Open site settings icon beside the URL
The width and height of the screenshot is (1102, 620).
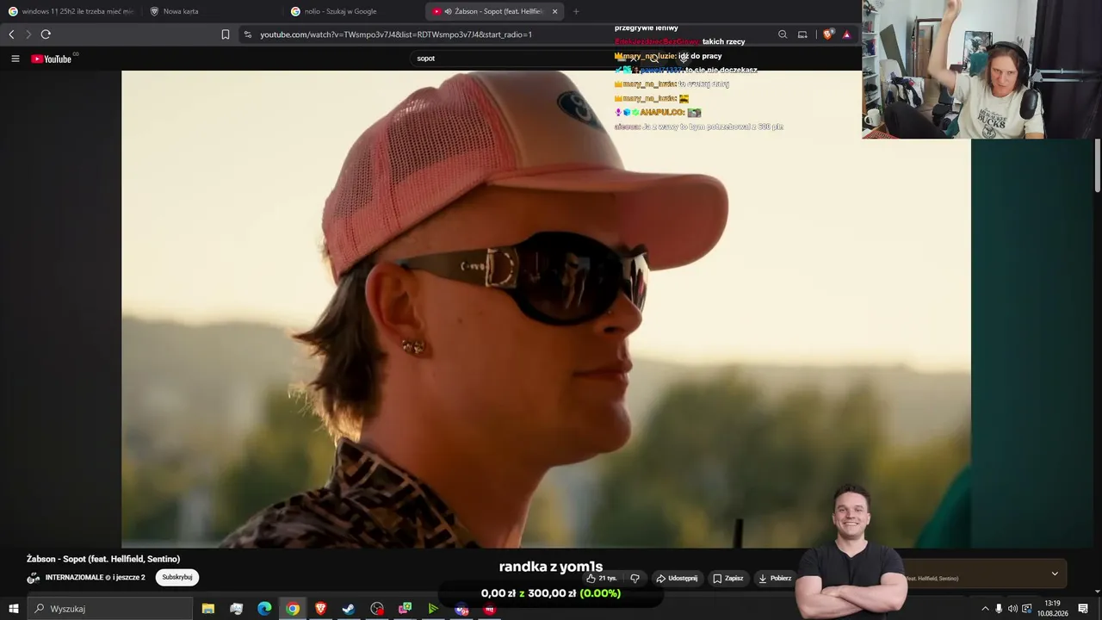pos(248,34)
